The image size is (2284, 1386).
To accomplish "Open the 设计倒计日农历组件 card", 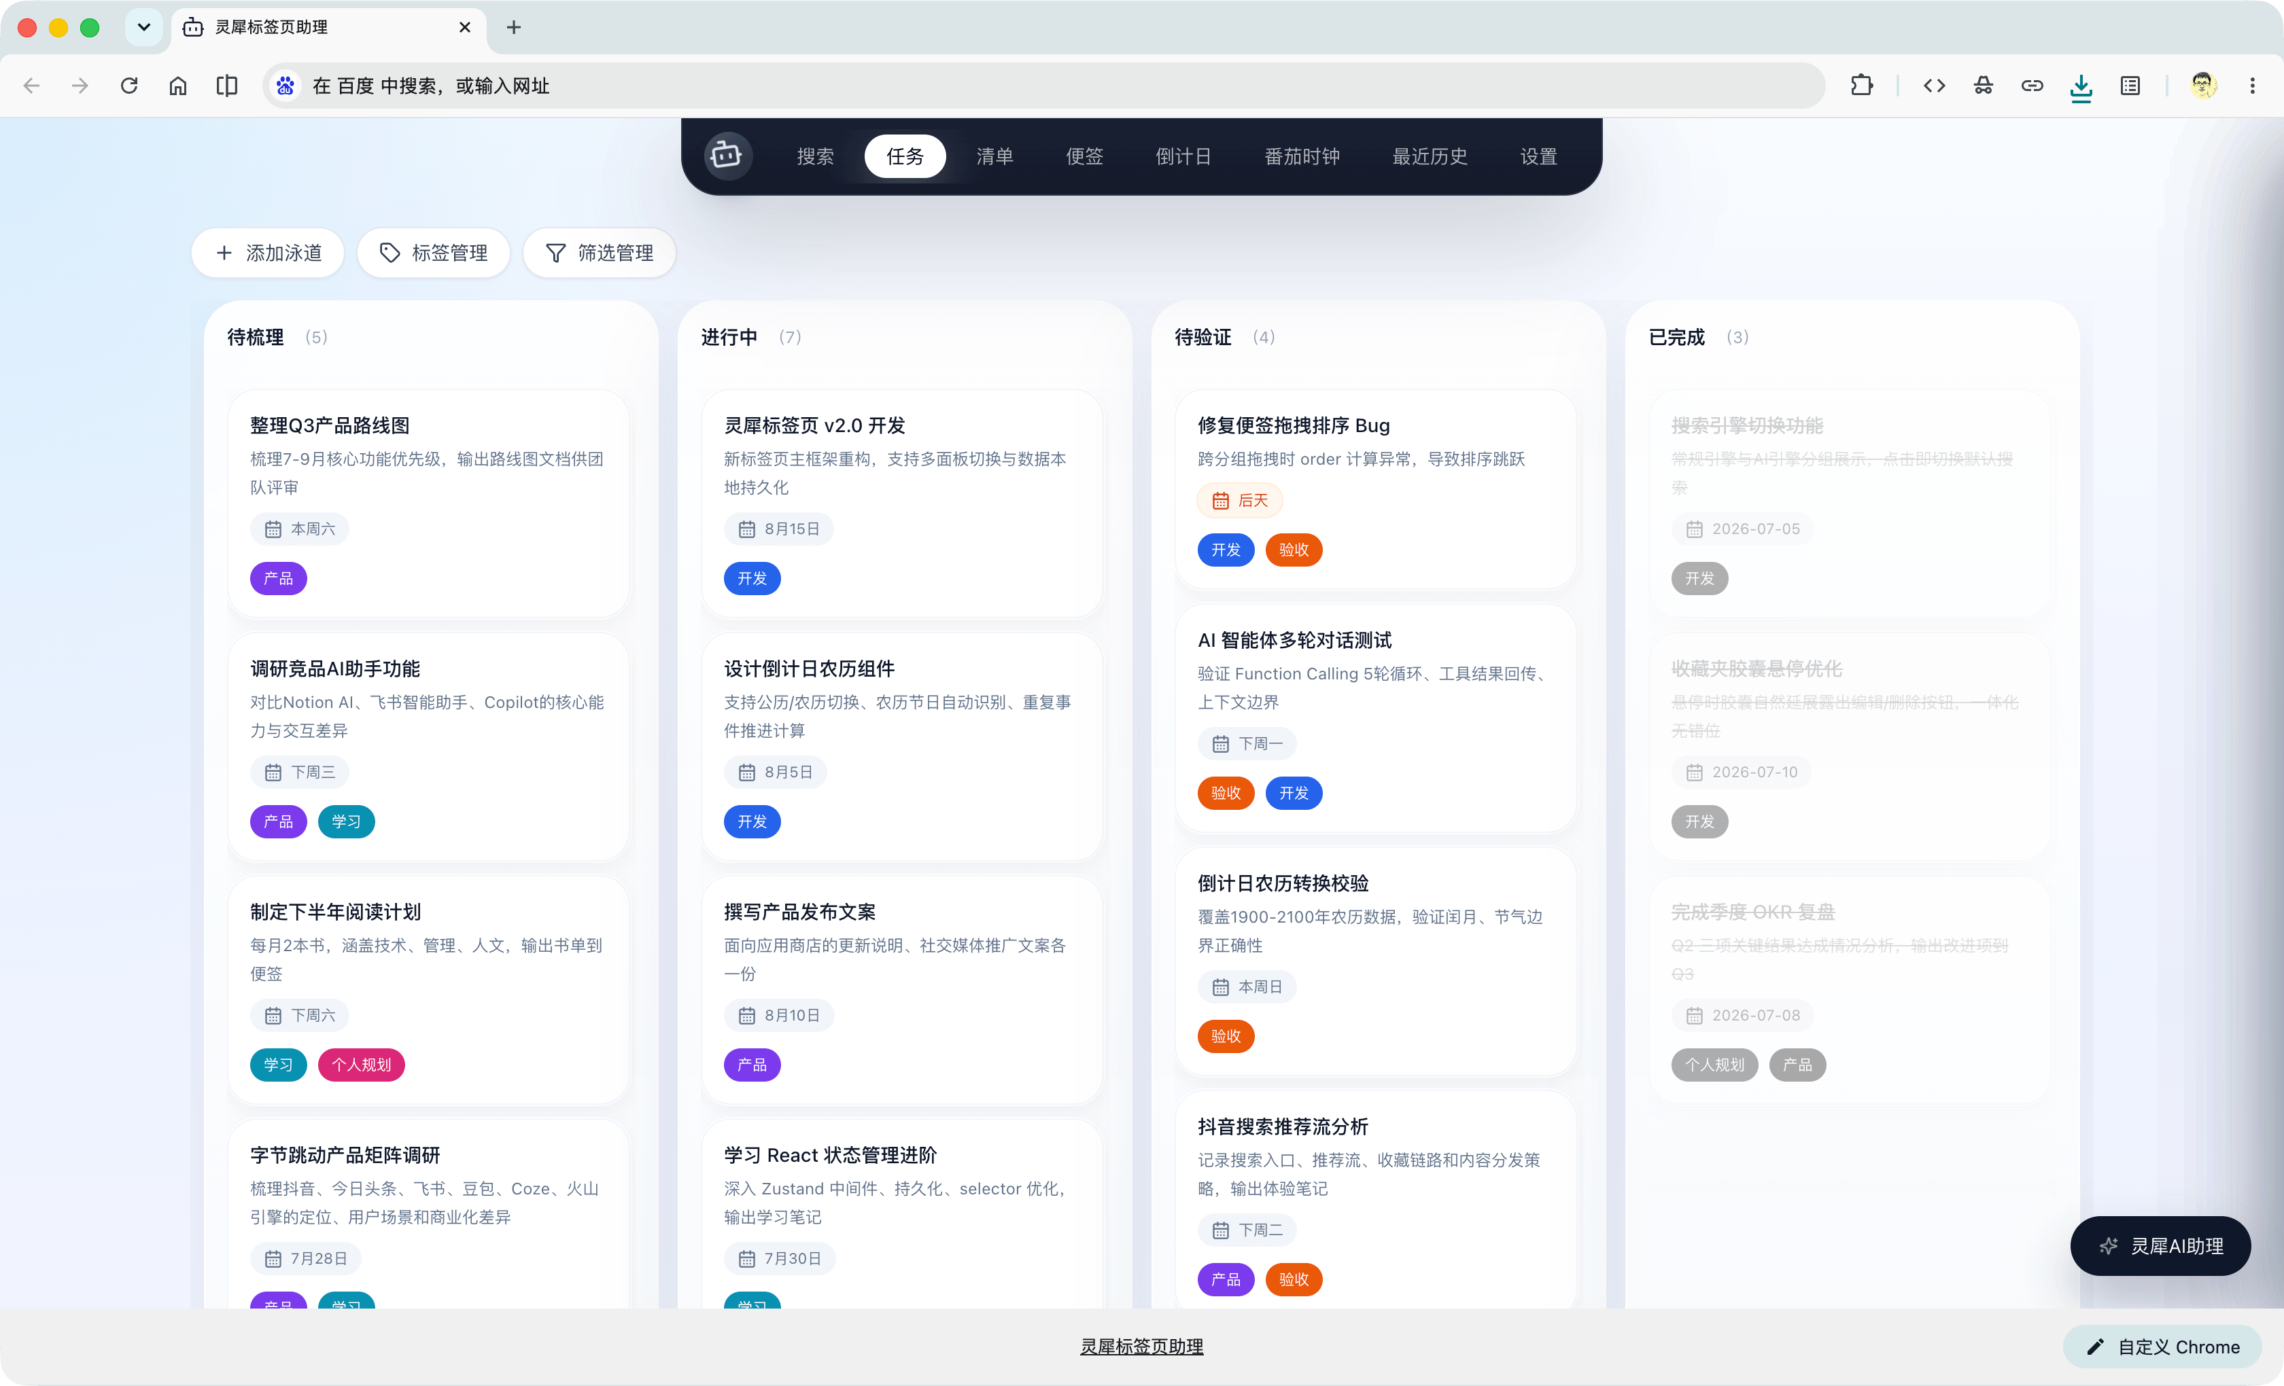I will (902, 747).
